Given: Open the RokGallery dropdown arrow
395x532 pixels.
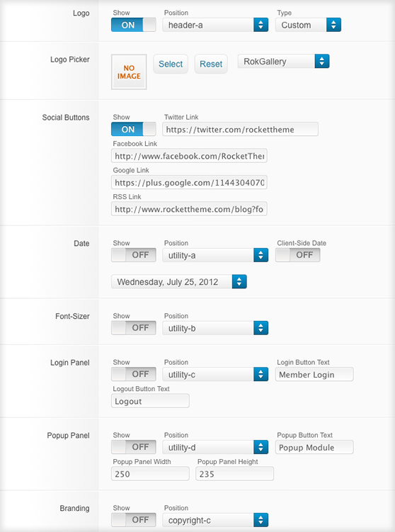Looking at the screenshot, I should point(322,61).
